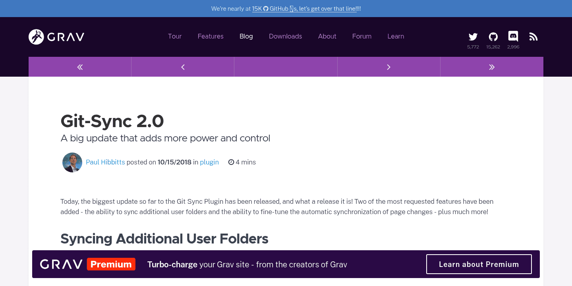Open the Downloads section from the navbar
This screenshot has width=572, height=286.
[x=285, y=36]
